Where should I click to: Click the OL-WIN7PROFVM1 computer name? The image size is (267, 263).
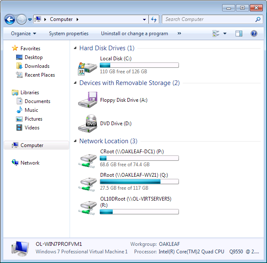59,244
